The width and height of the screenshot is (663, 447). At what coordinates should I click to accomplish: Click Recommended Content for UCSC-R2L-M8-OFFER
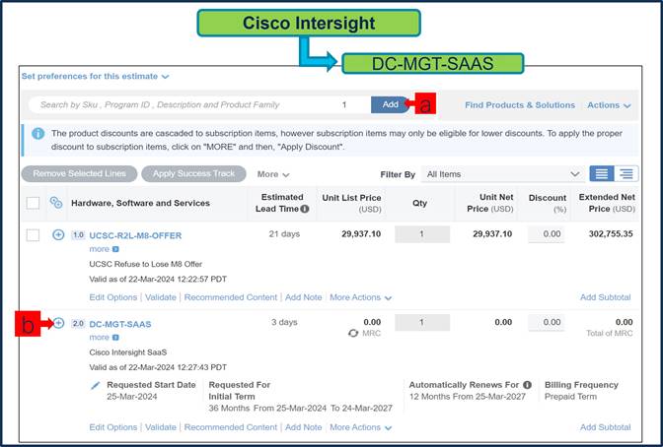[x=231, y=297]
